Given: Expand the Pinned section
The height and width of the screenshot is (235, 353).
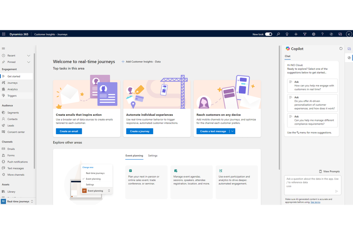Looking at the screenshot, I should (29, 62).
